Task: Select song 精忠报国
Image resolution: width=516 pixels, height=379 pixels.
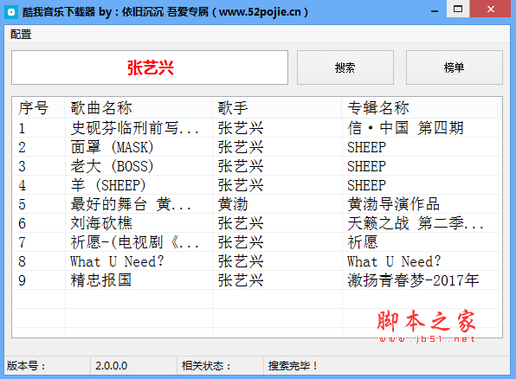Action: [101, 281]
